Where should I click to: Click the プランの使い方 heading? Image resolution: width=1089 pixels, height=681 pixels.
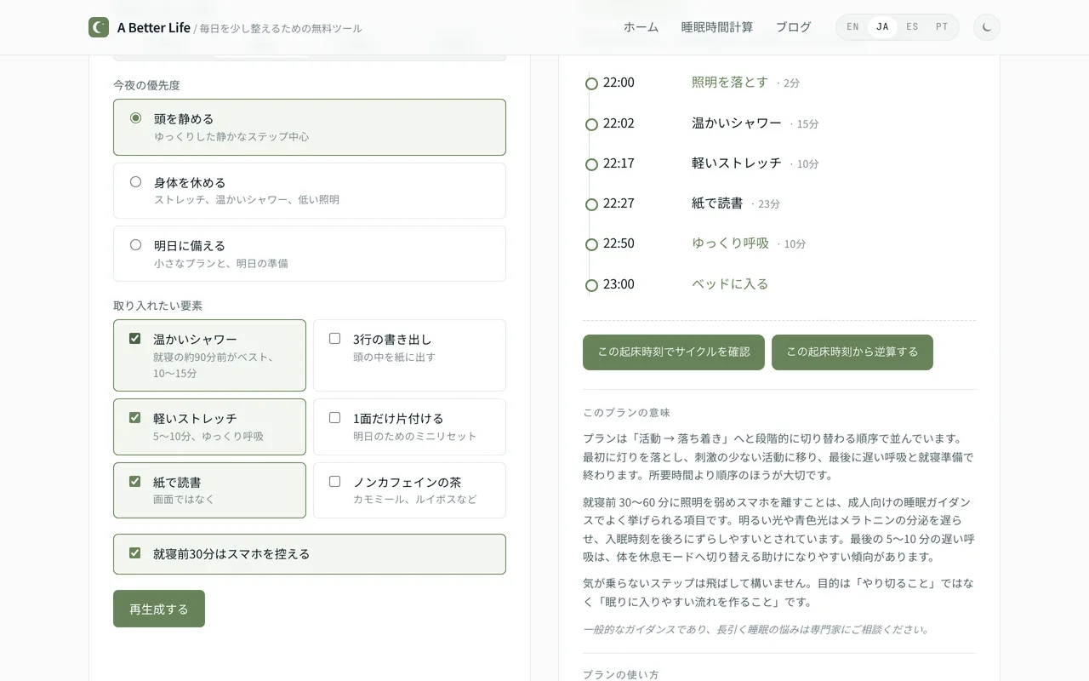(x=621, y=674)
